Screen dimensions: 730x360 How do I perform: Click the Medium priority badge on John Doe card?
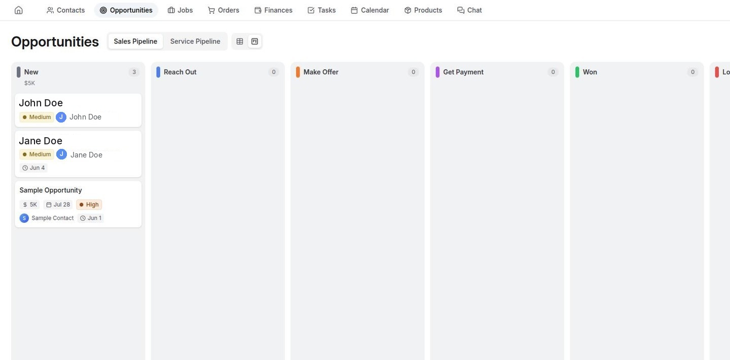pos(36,117)
